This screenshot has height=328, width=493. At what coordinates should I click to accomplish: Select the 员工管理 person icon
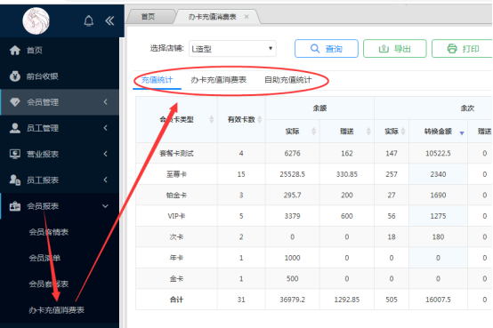15,128
